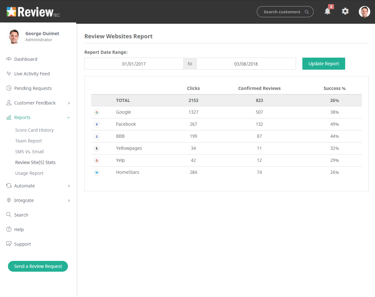The image size is (375, 297).
Task: Click the Facebook row name
Action: tap(126, 124)
